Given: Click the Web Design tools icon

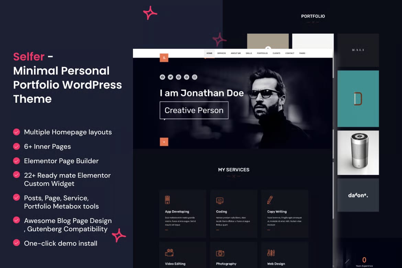Looking at the screenshot, I should point(271,253).
